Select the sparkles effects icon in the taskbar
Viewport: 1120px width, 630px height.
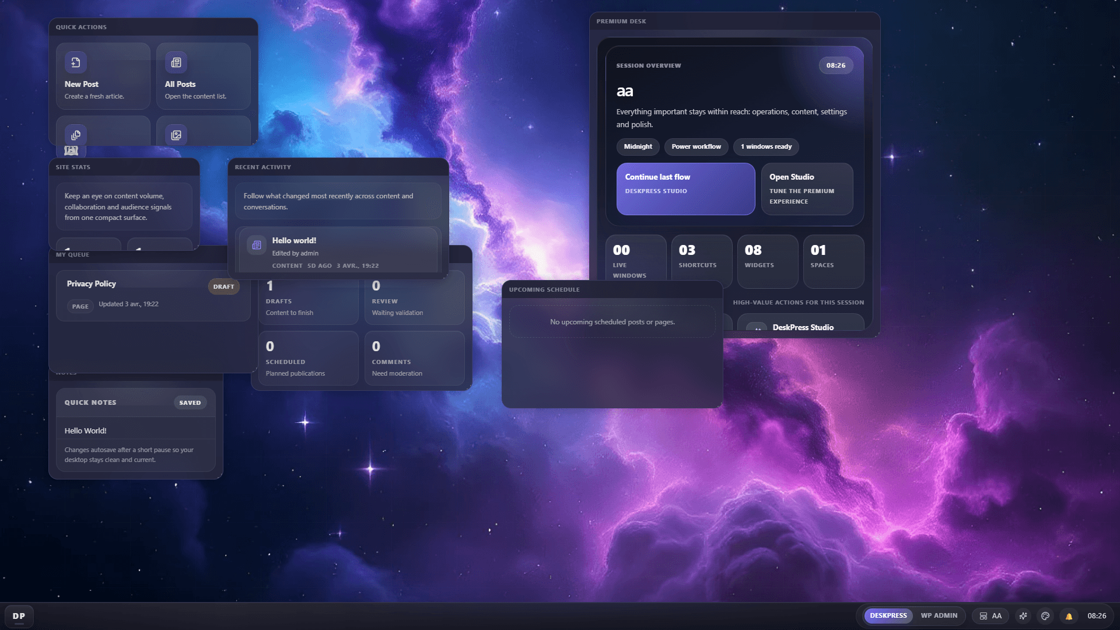1023,616
